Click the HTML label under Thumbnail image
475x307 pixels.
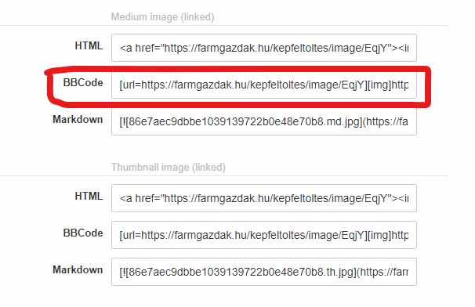point(89,197)
